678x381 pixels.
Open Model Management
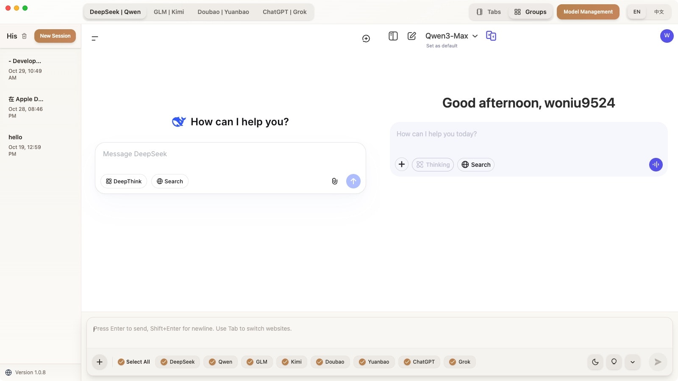(588, 12)
